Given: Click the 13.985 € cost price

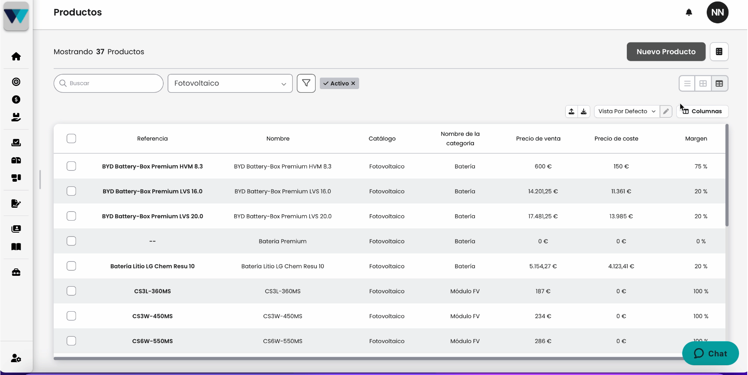Looking at the screenshot, I should (x=621, y=216).
